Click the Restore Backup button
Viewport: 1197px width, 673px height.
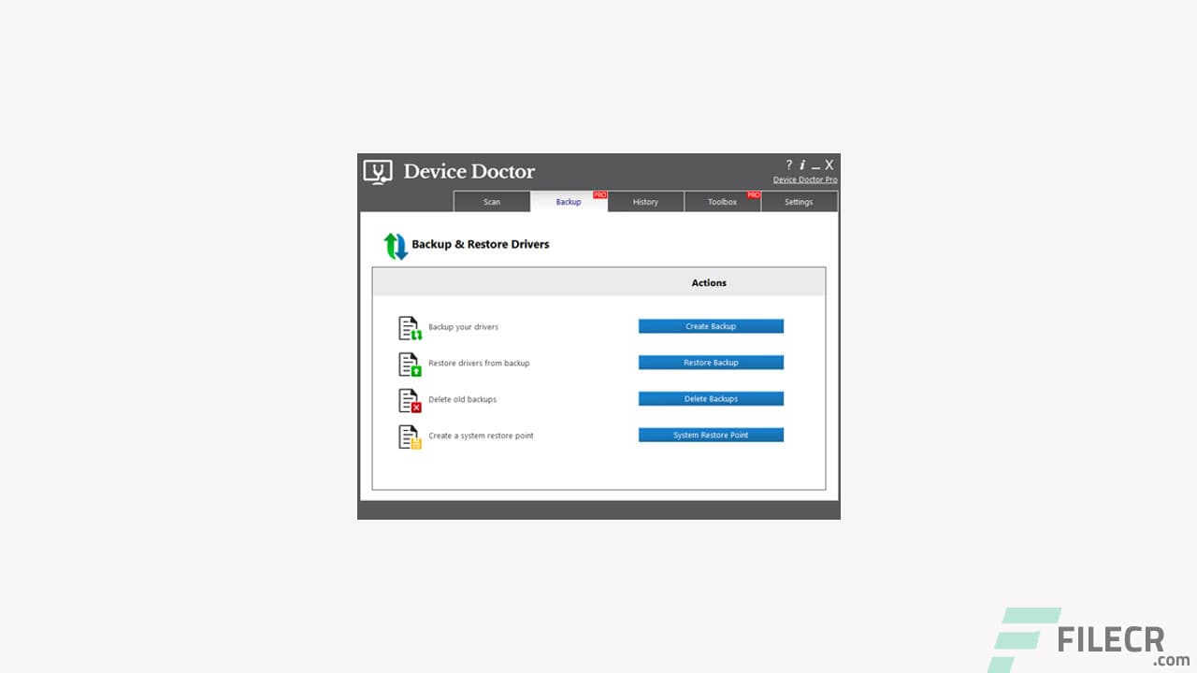[711, 363]
